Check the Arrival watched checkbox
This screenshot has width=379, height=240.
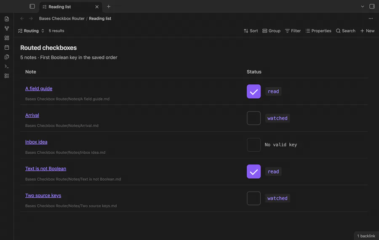[254, 118]
